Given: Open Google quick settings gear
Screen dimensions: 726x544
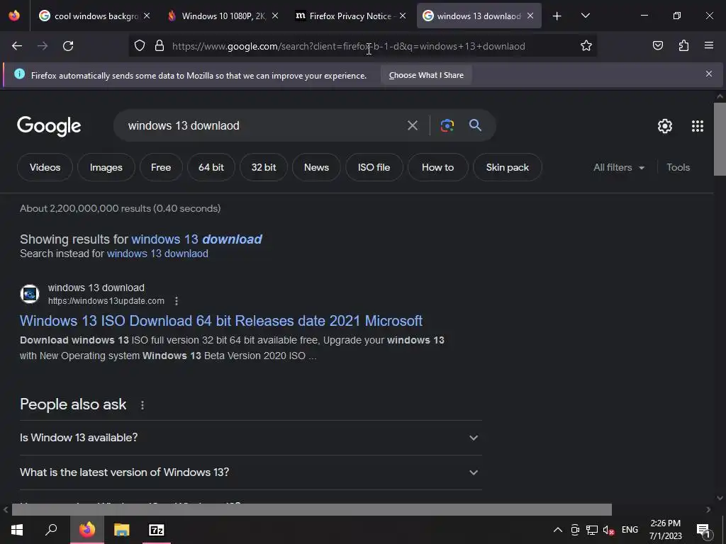Looking at the screenshot, I should 665,126.
